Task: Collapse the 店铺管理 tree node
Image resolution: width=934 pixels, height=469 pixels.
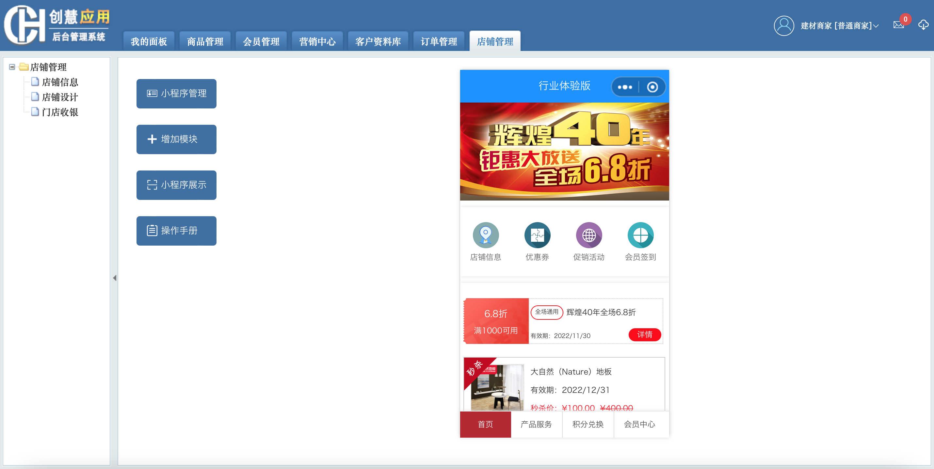Action: tap(12, 67)
